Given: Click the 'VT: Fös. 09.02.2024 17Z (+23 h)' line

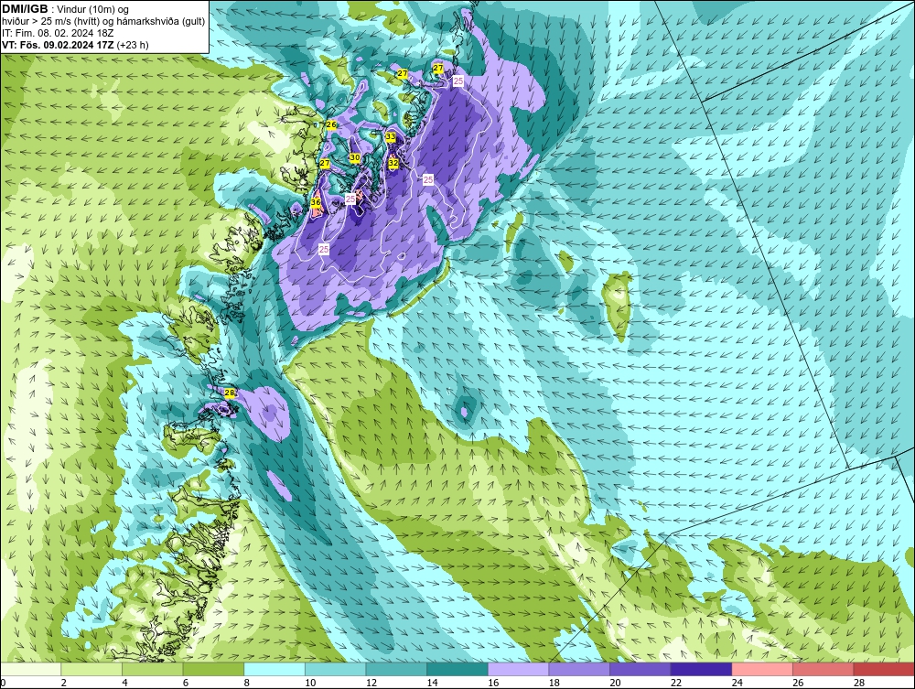Looking at the screenshot, I should click(75, 45).
